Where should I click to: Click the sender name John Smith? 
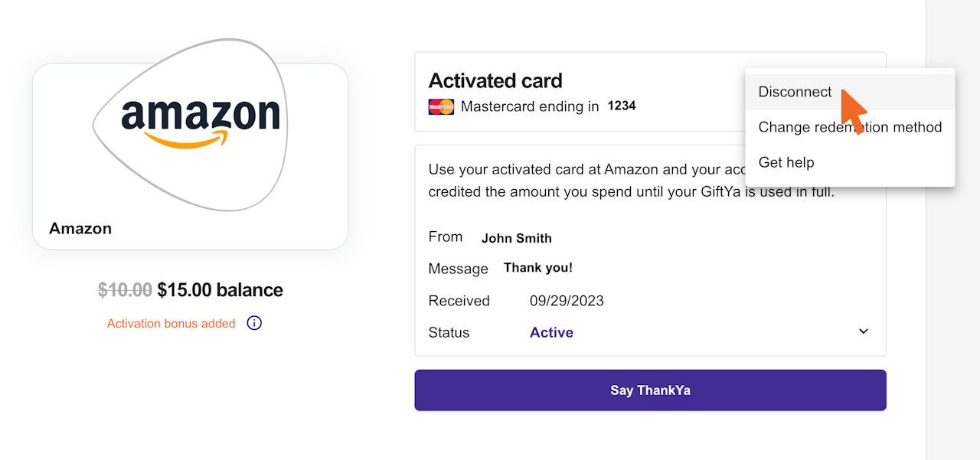(516, 238)
